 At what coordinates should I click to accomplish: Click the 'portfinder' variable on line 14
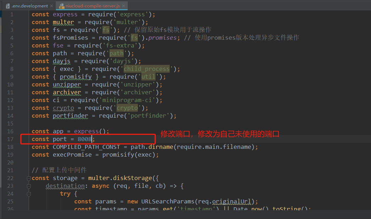pyautogui.click(x=70, y=116)
